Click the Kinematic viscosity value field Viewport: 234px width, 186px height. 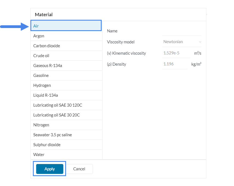point(176,53)
